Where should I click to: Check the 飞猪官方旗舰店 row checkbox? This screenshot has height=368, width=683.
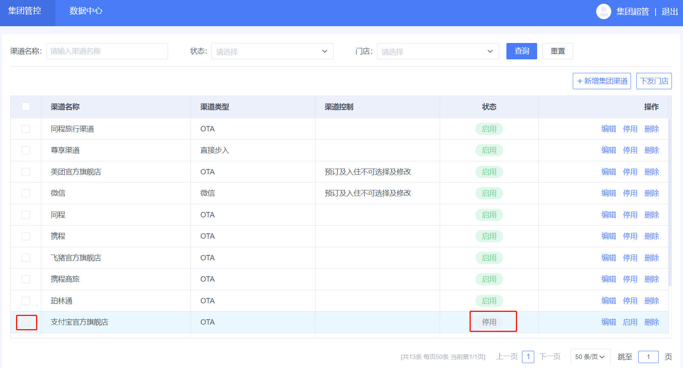26,258
